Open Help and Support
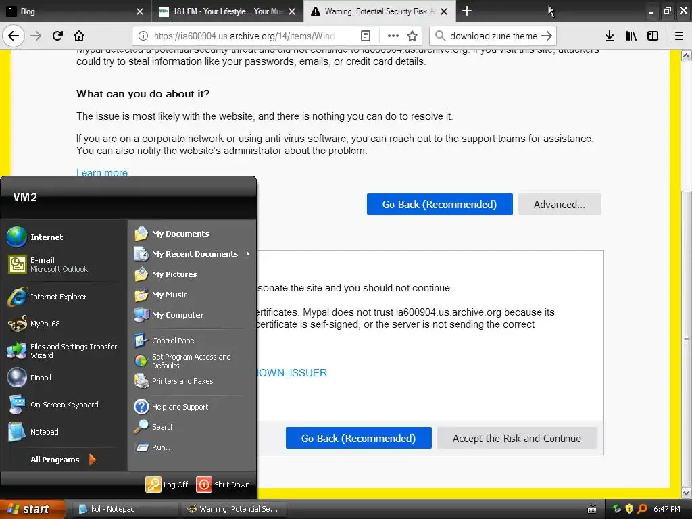This screenshot has height=519, width=692. point(193,406)
